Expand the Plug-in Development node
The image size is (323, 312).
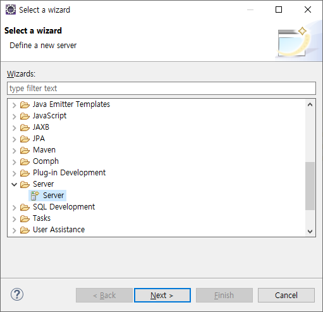click(x=14, y=173)
